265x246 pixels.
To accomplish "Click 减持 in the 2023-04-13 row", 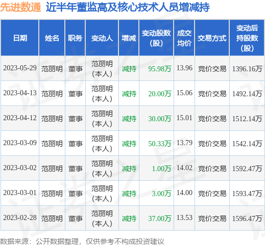I will coord(129,94).
